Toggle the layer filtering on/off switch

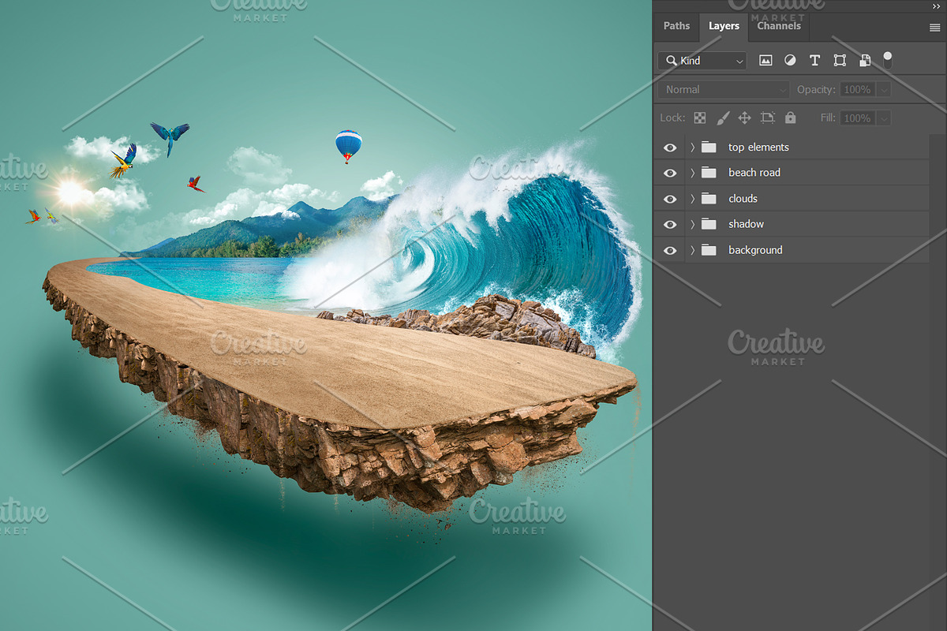click(x=888, y=61)
